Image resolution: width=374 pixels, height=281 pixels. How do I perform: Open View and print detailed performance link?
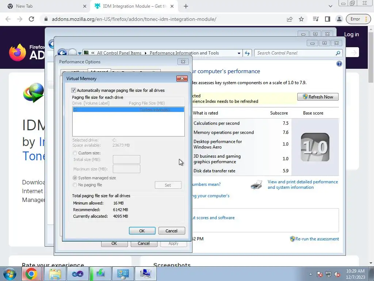303,184
